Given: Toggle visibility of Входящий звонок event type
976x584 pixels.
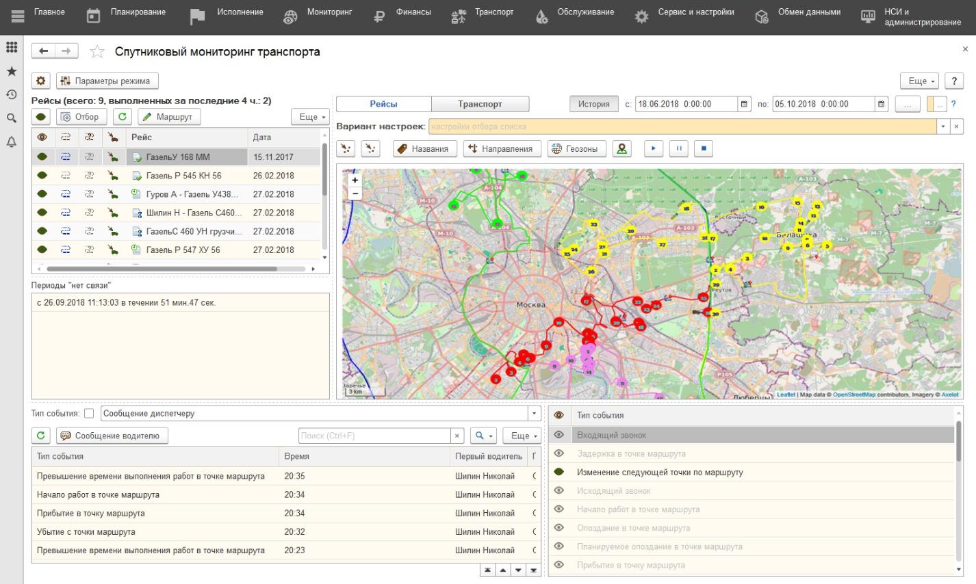Looking at the screenshot, I should (559, 435).
